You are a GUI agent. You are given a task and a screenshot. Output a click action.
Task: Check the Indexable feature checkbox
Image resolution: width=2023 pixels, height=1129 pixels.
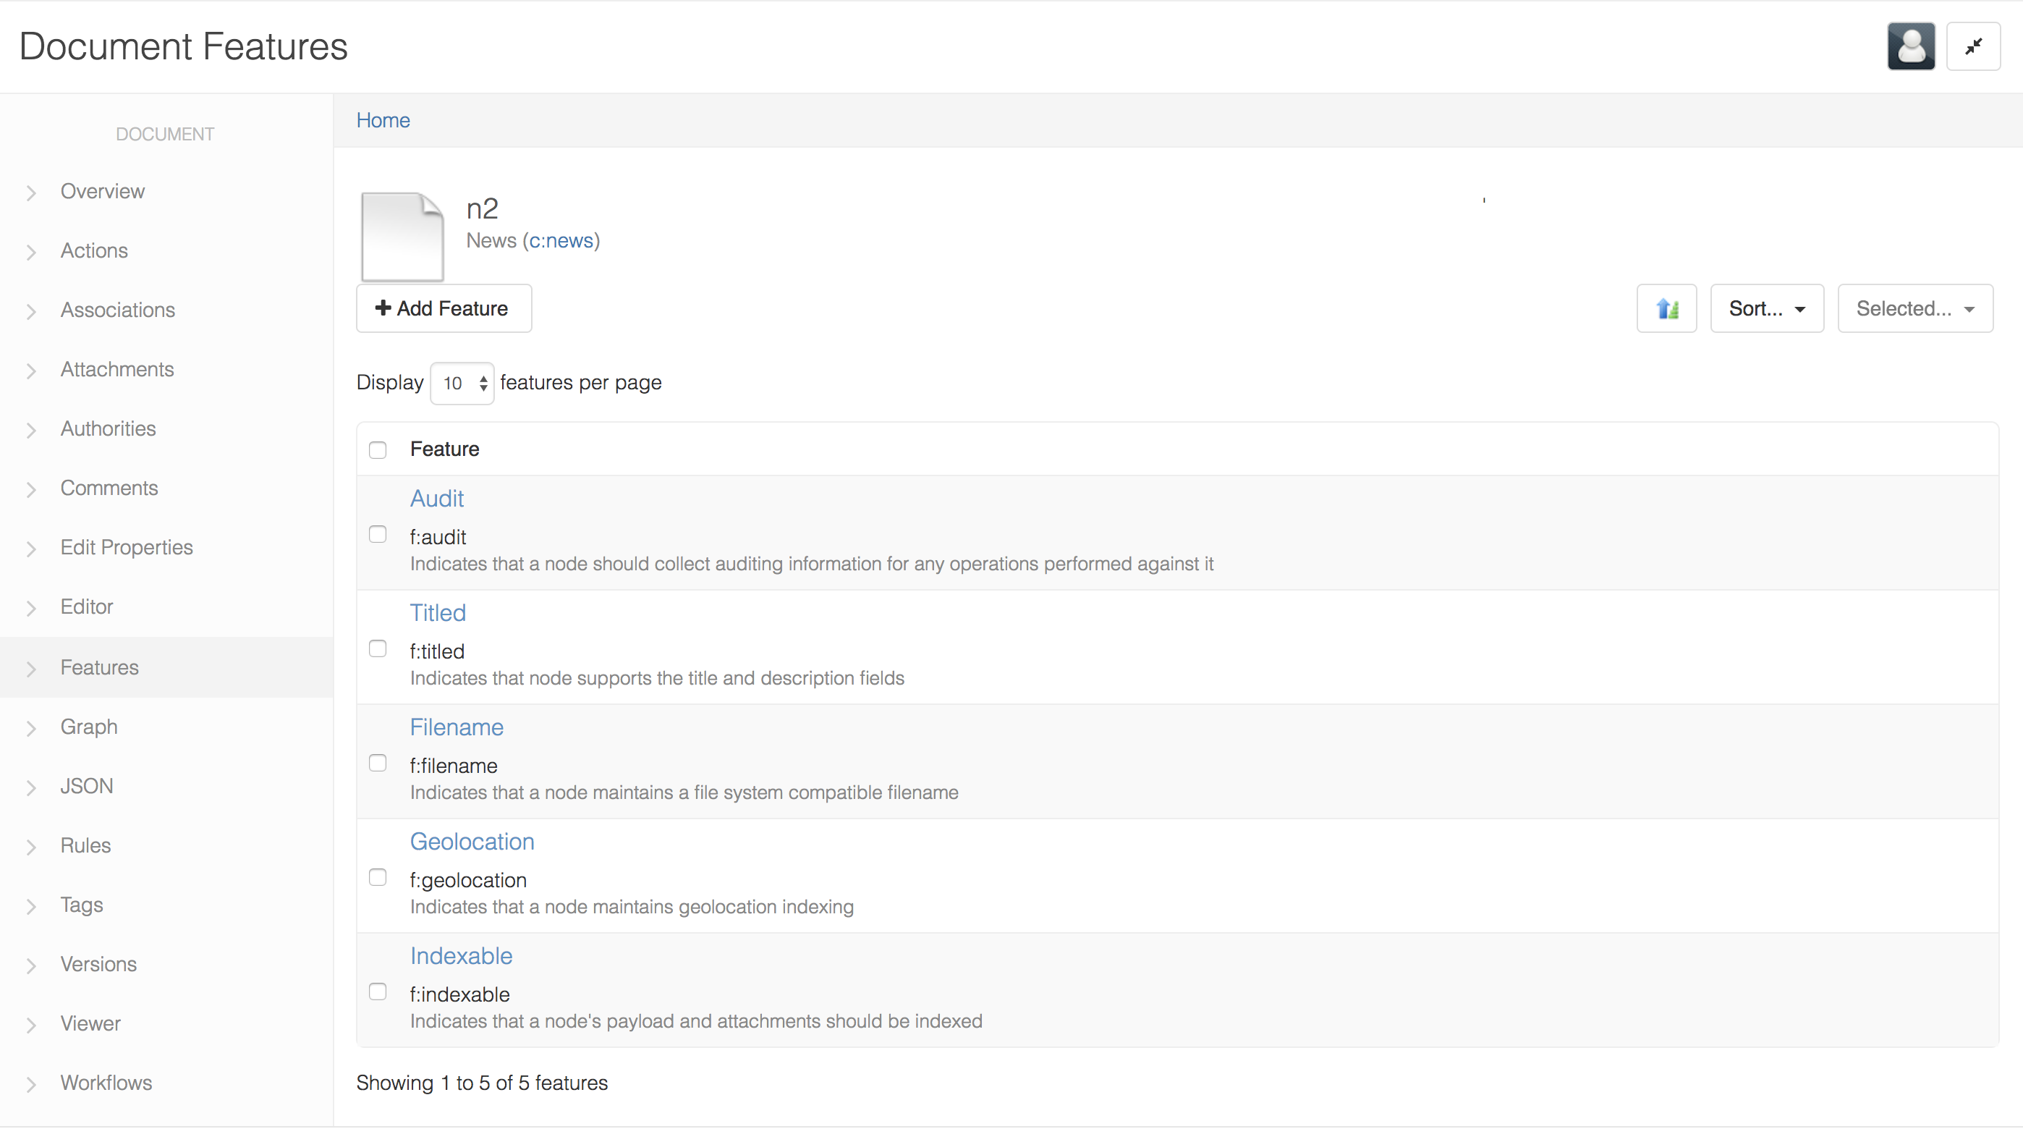pos(378,991)
